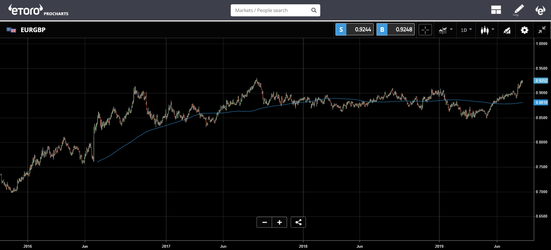Open the eToro bull logo menu
Viewport: 551px width, 250px height.
coord(540,10)
